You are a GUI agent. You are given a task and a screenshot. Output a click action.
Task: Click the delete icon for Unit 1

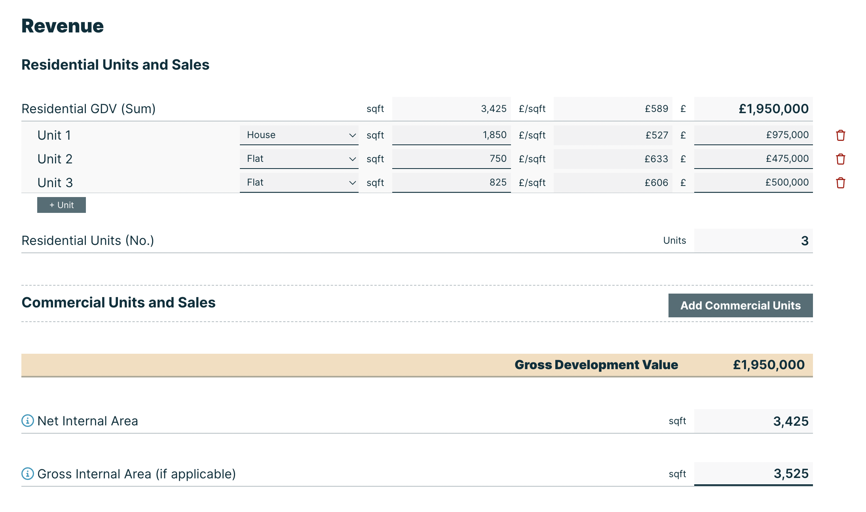coord(840,135)
